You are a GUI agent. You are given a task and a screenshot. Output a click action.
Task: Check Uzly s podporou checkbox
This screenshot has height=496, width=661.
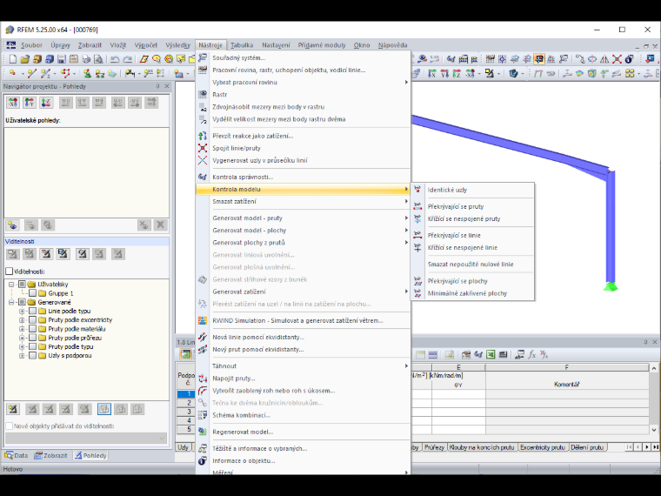(x=32, y=355)
